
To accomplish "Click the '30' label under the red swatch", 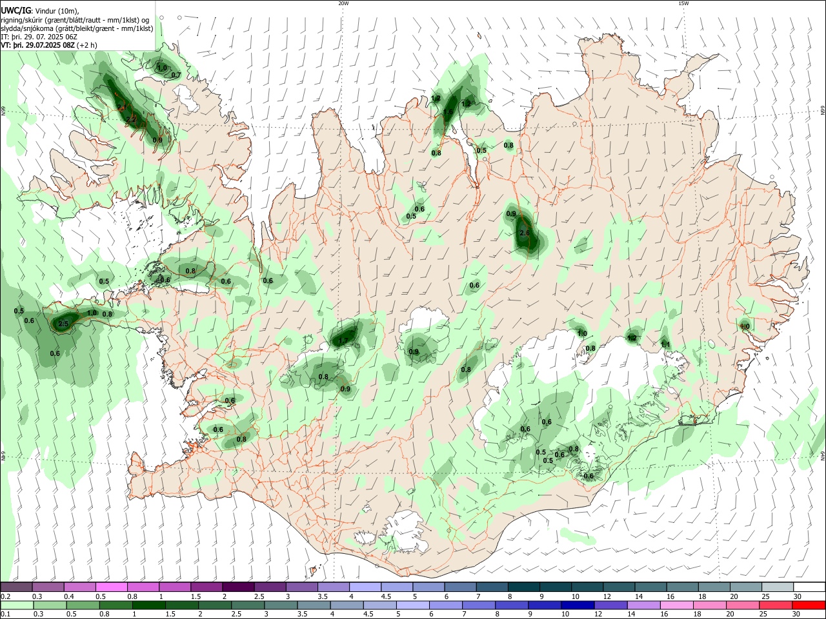I will (x=798, y=614).
